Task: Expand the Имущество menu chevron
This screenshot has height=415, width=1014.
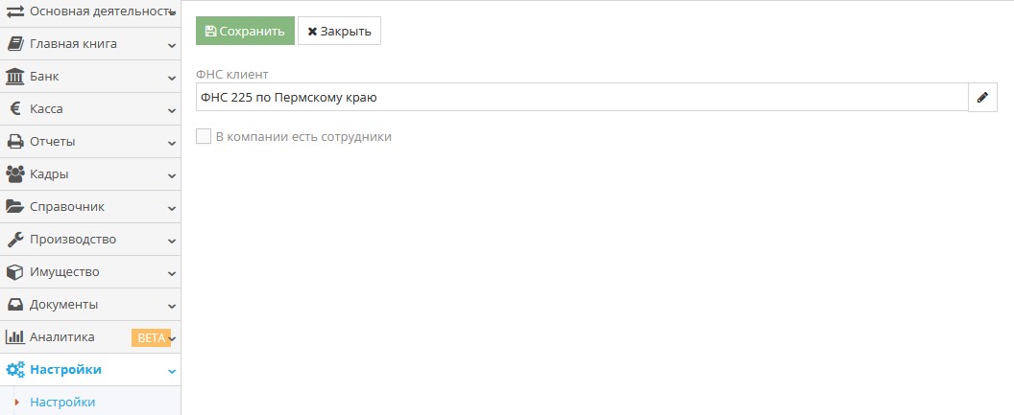Action: (171, 273)
